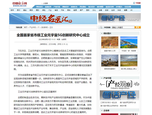The width and height of the screenshot is (152, 115).
Task: Open the deer wetland photo thumbnail
Action: (x=110, y=60)
